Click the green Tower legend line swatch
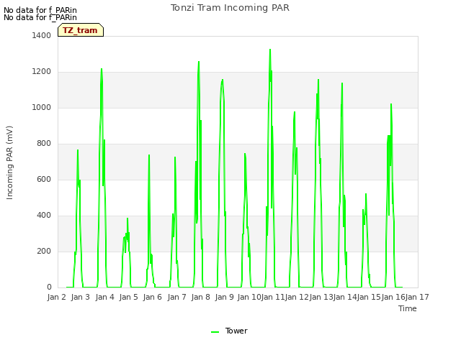The width and height of the screenshot is (461, 345). [215, 332]
